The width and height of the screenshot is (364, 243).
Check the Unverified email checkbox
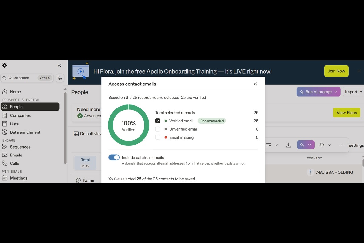pyautogui.click(x=157, y=129)
